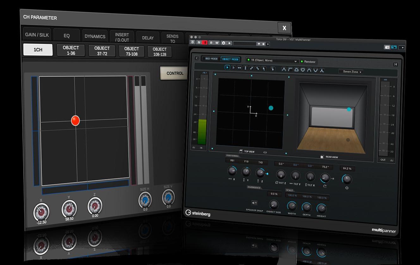This screenshot has height=265, width=420.
Task: Click the Rear View cube icon
Action: 322,156
